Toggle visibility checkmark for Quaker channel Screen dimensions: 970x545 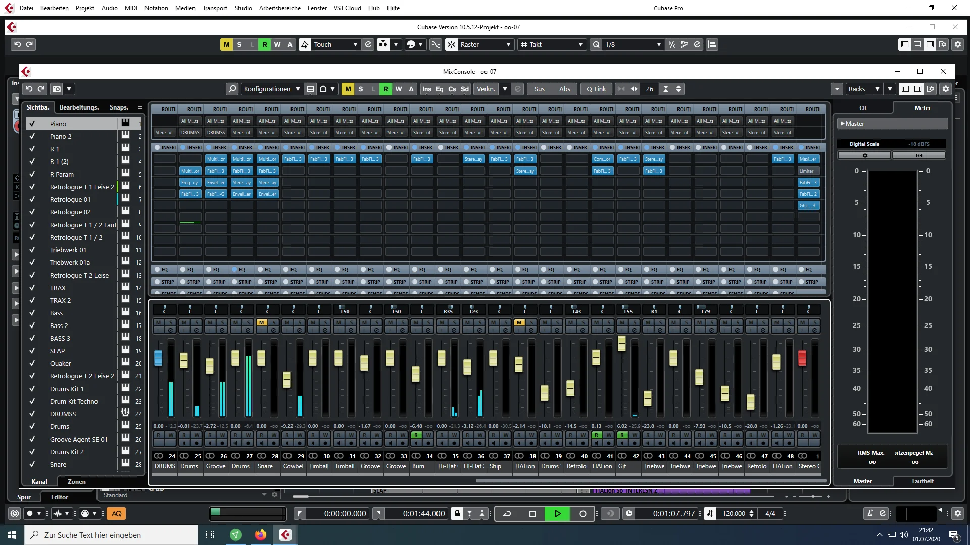pyautogui.click(x=32, y=363)
